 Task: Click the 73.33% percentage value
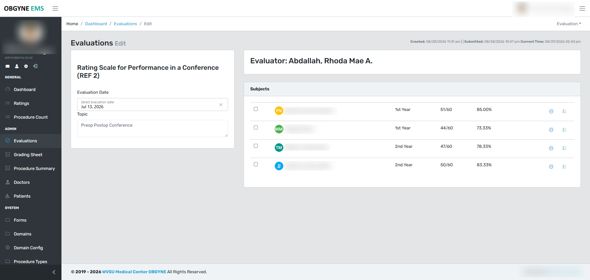tap(484, 128)
